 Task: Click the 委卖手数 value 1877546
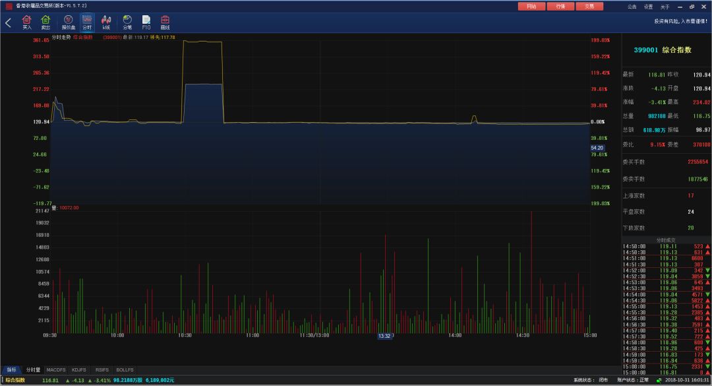click(697, 179)
